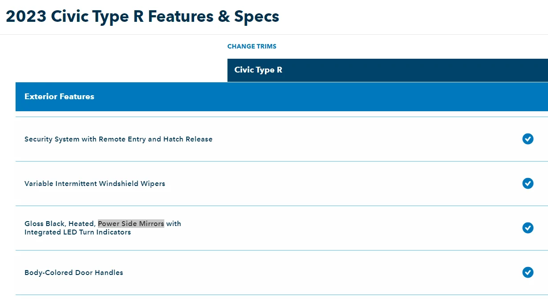
Task: Click the Exterior Features header bar
Action: click(59, 97)
